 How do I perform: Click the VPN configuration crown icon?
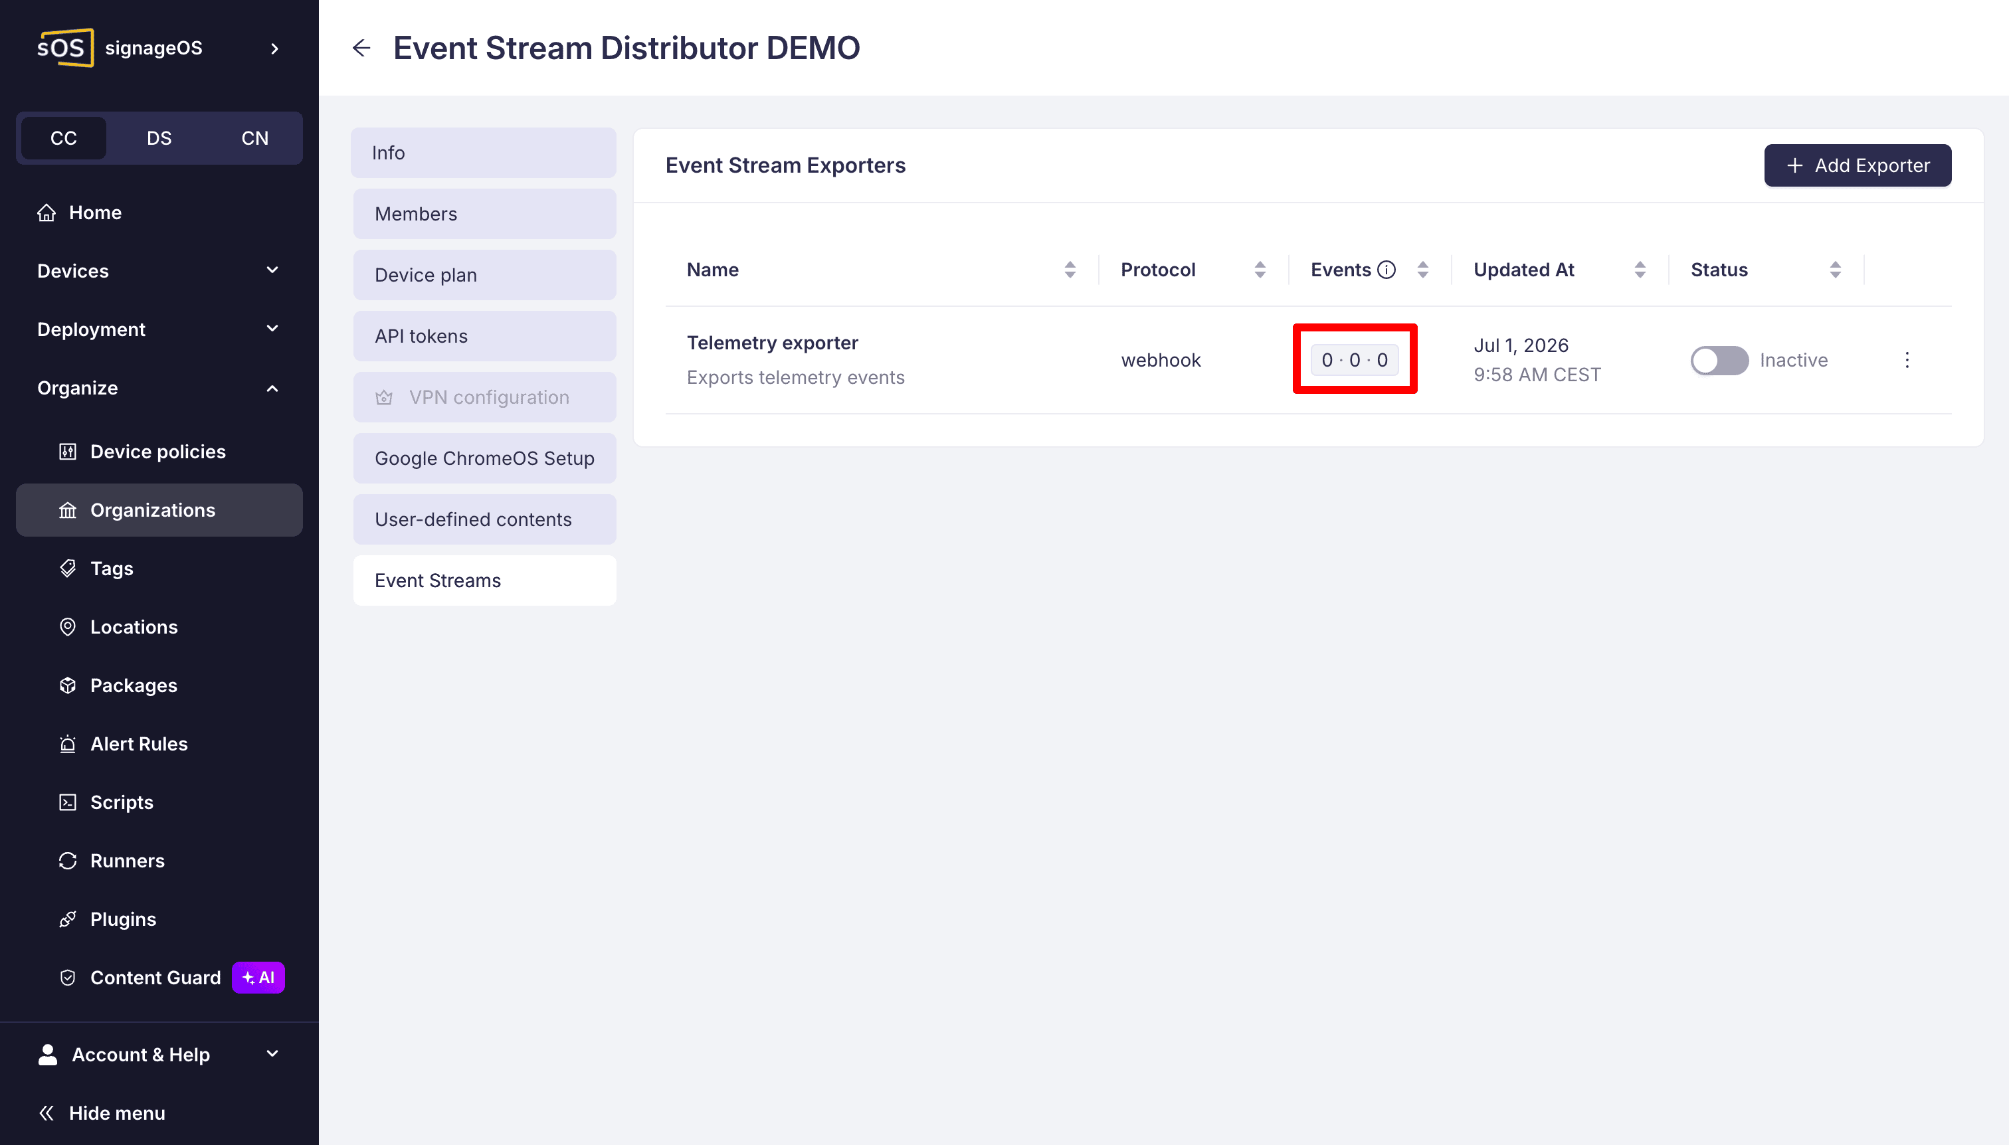(x=384, y=397)
